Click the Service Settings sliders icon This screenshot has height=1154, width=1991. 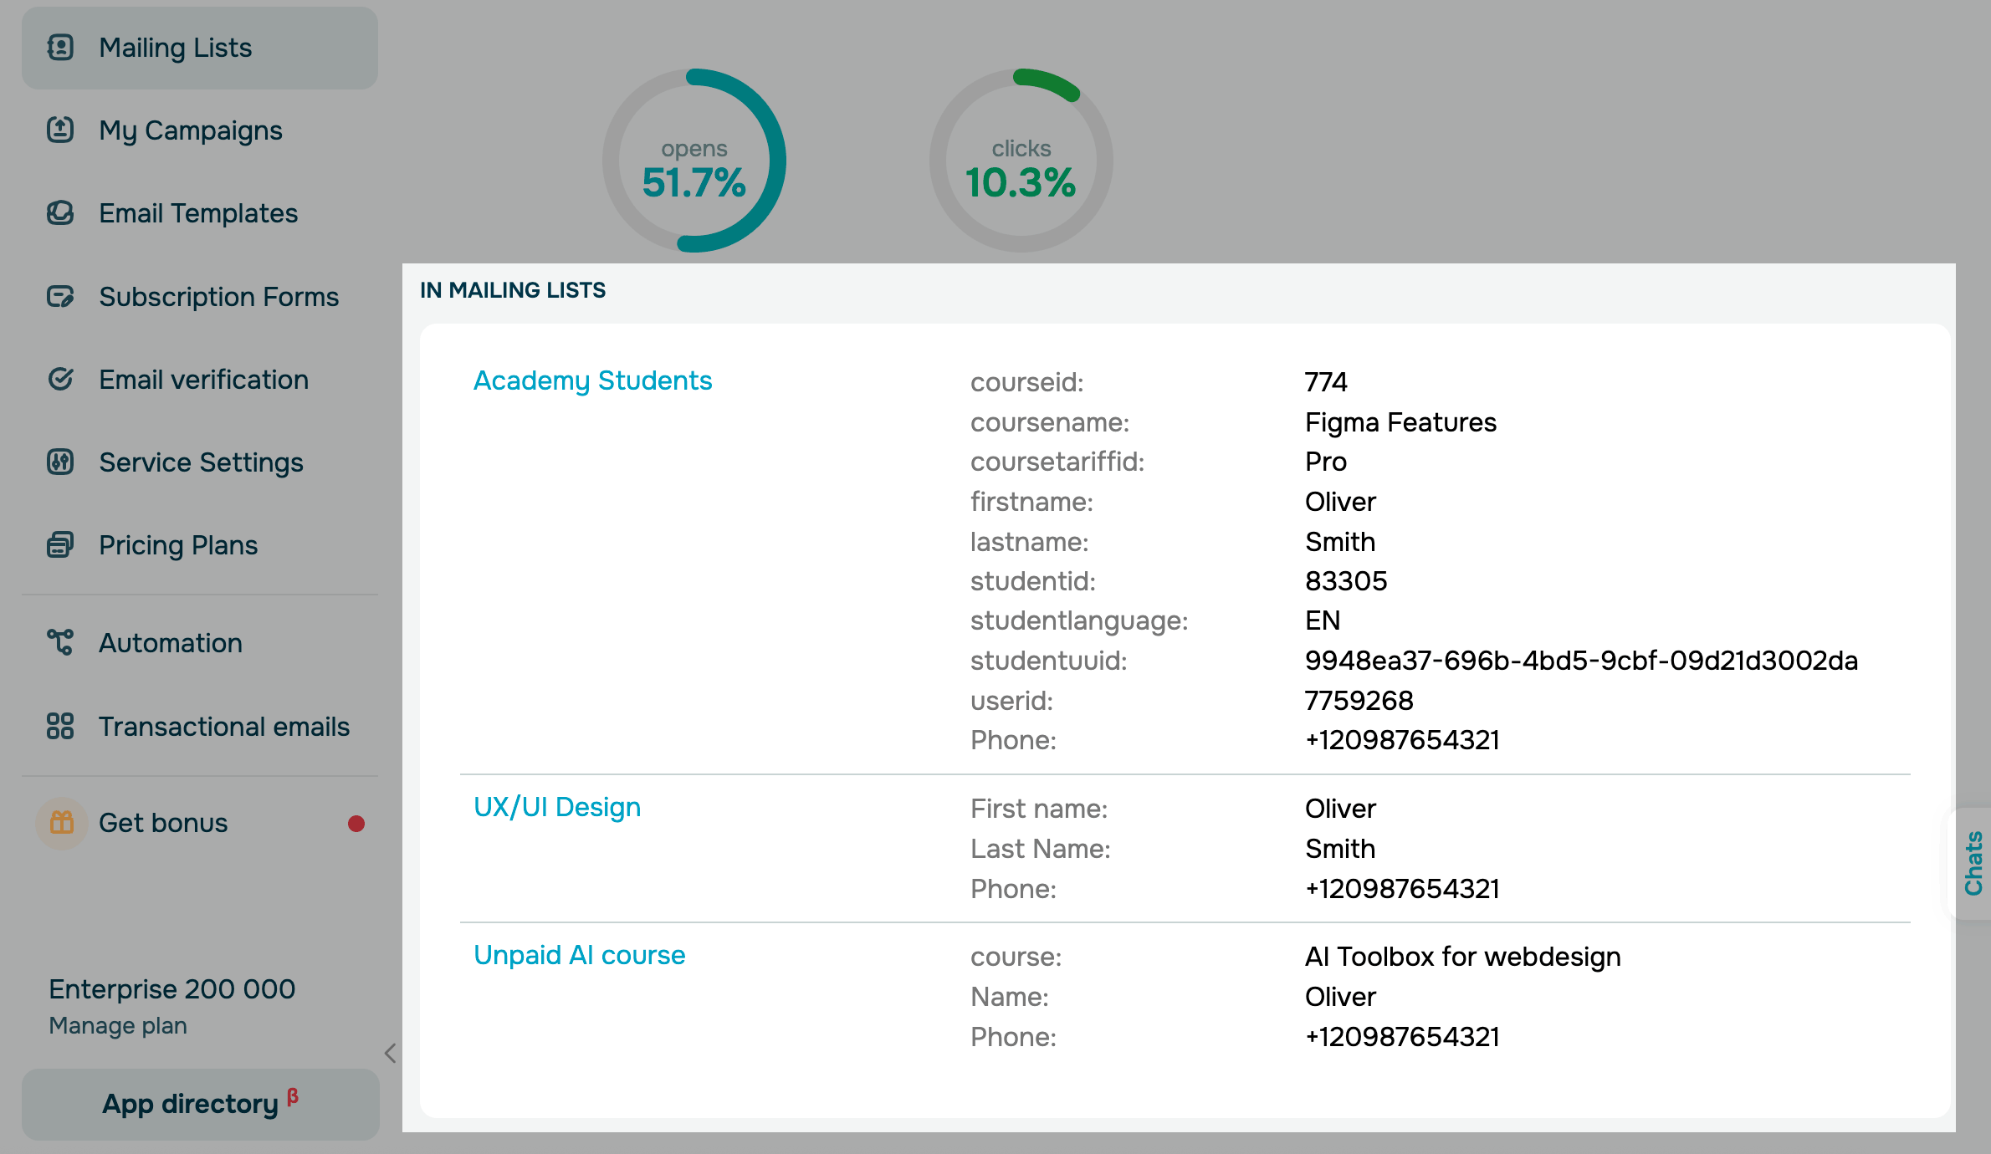click(x=60, y=462)
